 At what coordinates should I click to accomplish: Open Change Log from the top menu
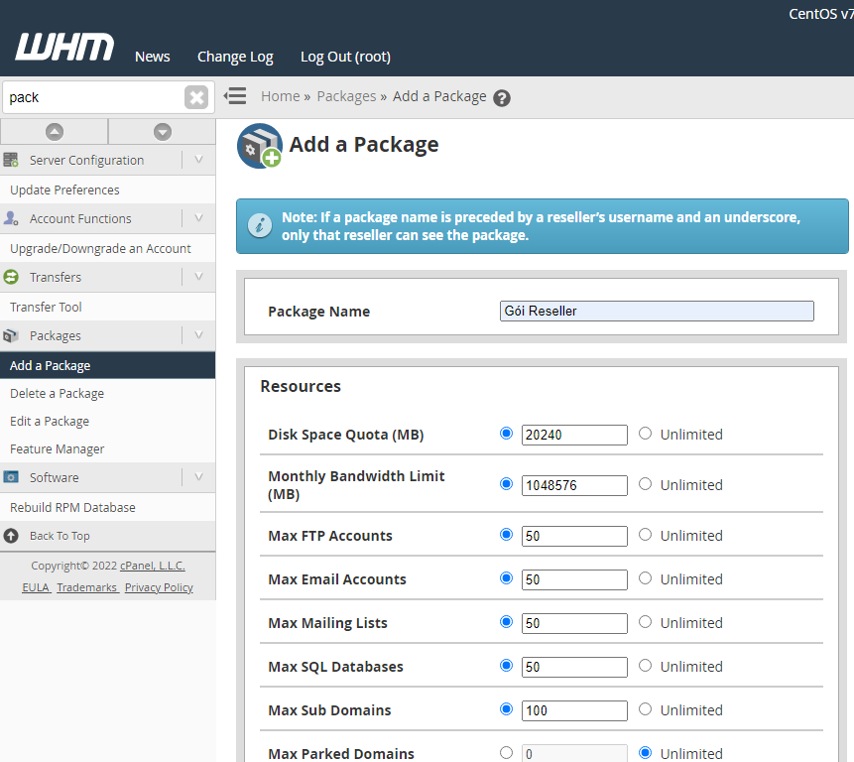click(235, 57)
